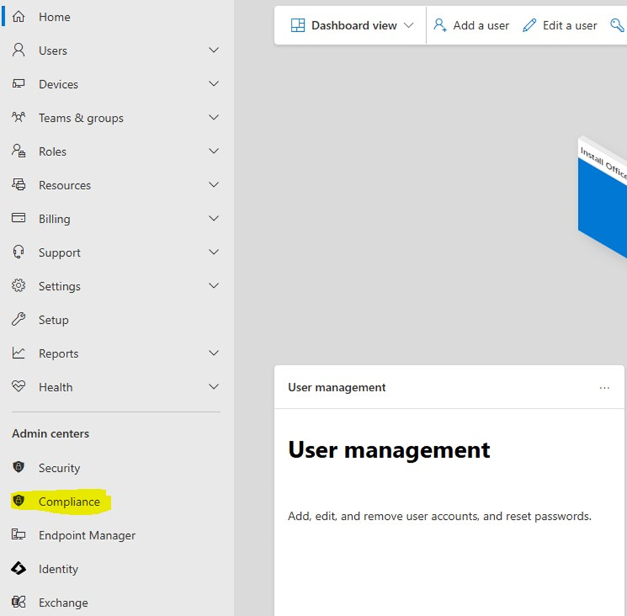627x616 pixels.
Task: Click the search magnifier in toolbar
Action: pyautogui.click(x=617, y=25)
